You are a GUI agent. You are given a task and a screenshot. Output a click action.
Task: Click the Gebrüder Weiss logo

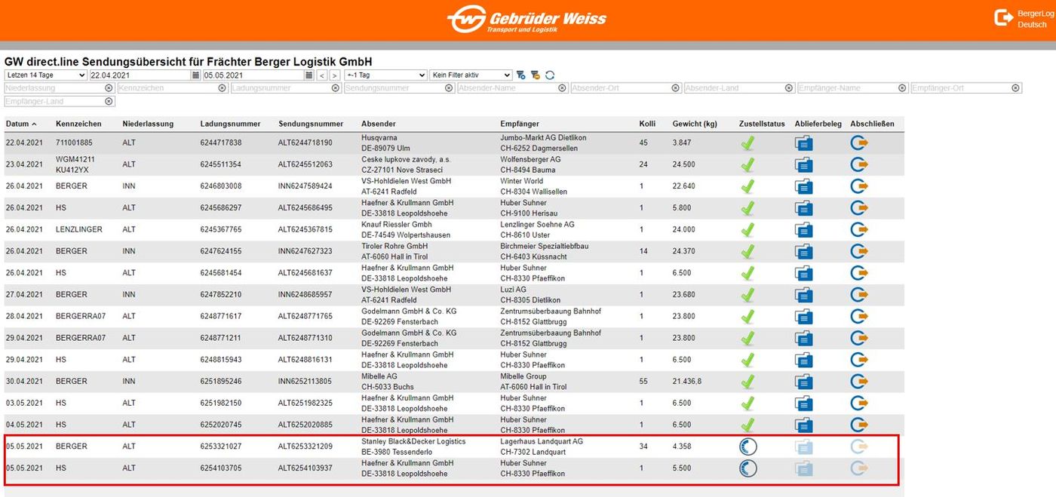click(x=526, y=19)
